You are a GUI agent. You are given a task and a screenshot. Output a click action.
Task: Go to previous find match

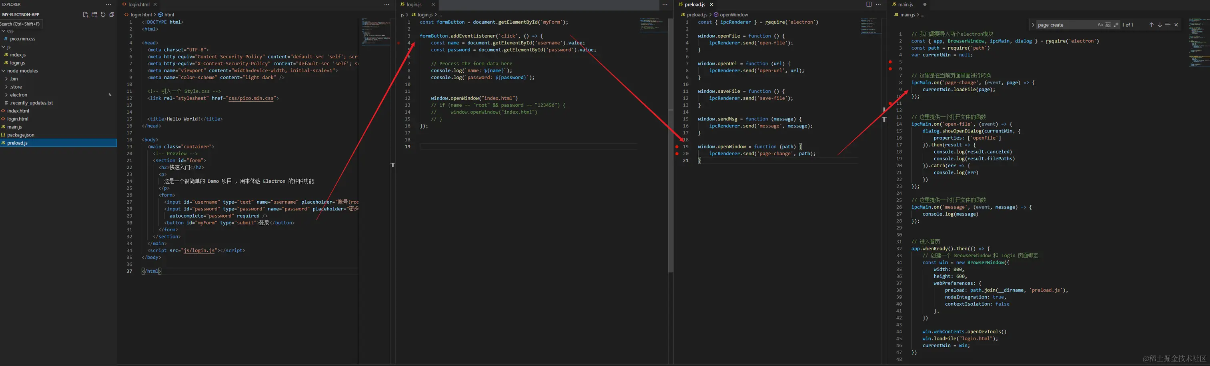(x=1151, y=25)
